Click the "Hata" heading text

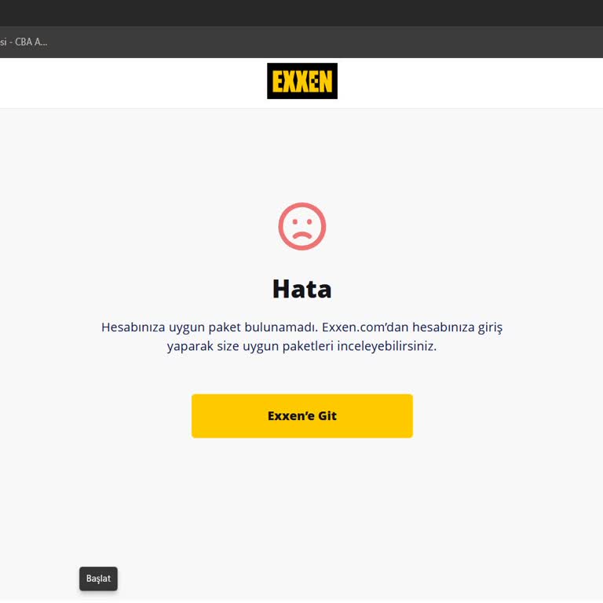[x=301, y=289]
